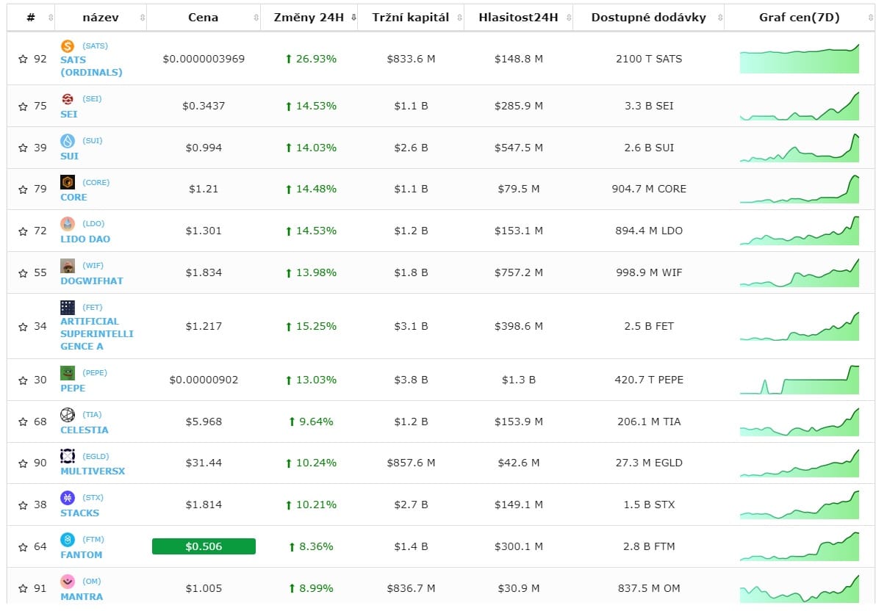Click the 420.7 T PEPE supply cell
Screen dimensions: 876x611
tap(649, 380)
